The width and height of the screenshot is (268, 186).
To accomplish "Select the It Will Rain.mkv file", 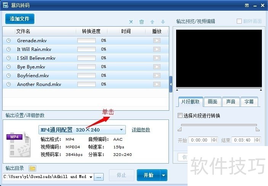I will pos(86,49).
